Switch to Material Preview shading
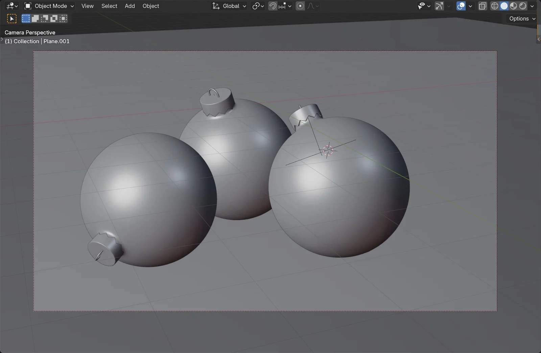The height and width of the screenshot is (353, 541). pos(514,6)
